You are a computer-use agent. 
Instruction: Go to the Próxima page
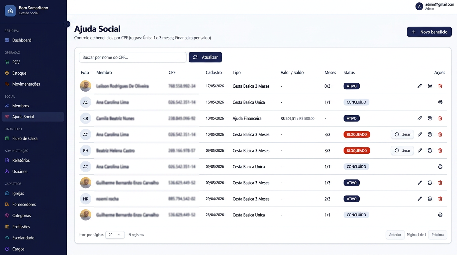[x=438, y=235]
